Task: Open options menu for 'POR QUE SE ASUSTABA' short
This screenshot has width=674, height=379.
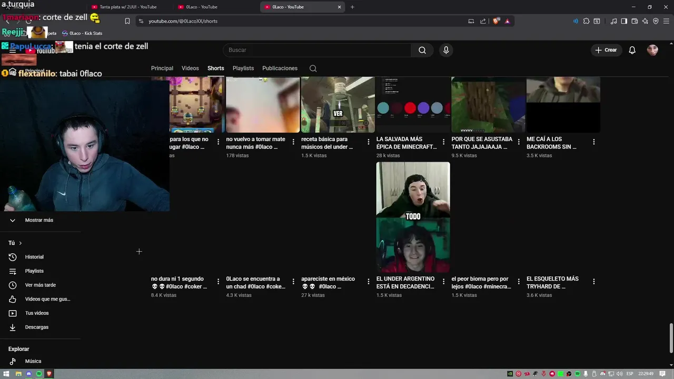Action: (519, 142)
